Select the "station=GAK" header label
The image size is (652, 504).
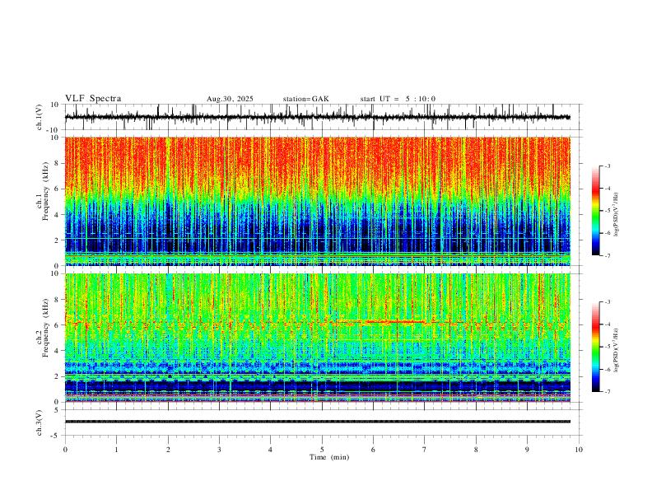pos(306,99)
